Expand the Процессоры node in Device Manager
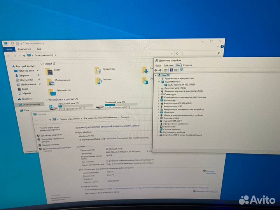Image resolution: width=280 pixels, height=210 pixels. tap(159, 126)
